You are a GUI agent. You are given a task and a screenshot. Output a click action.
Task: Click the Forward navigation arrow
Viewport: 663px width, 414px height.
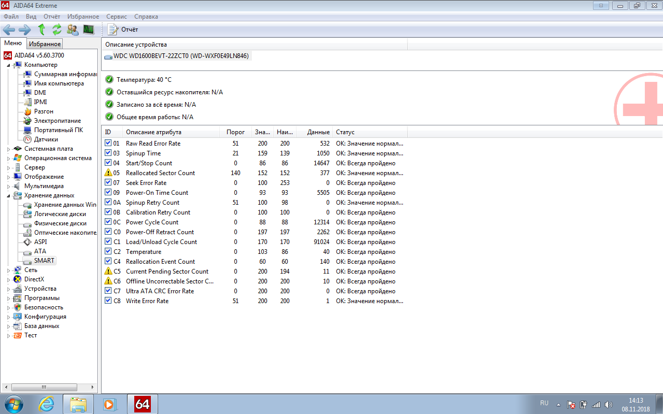pos(25,30)
